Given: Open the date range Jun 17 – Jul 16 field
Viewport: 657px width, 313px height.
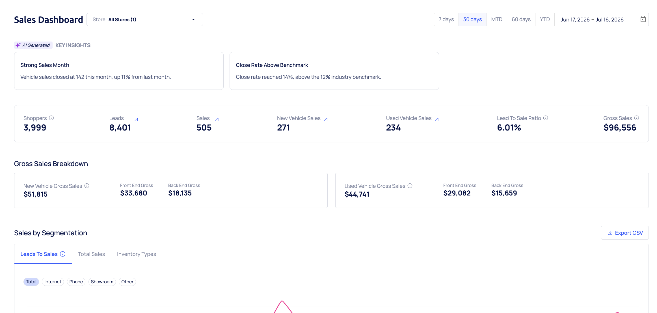Looking at the screenshot, I should 601,19.
